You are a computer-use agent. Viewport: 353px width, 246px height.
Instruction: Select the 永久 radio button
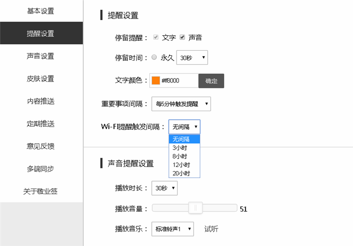point(154,57)
